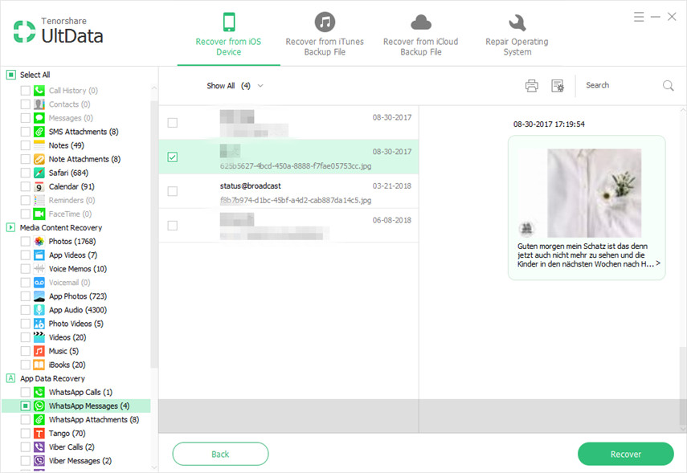Click the Music note icon

click(39, 351)
